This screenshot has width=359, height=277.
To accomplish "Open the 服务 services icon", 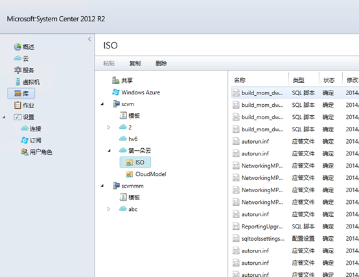I will [17, 70].
